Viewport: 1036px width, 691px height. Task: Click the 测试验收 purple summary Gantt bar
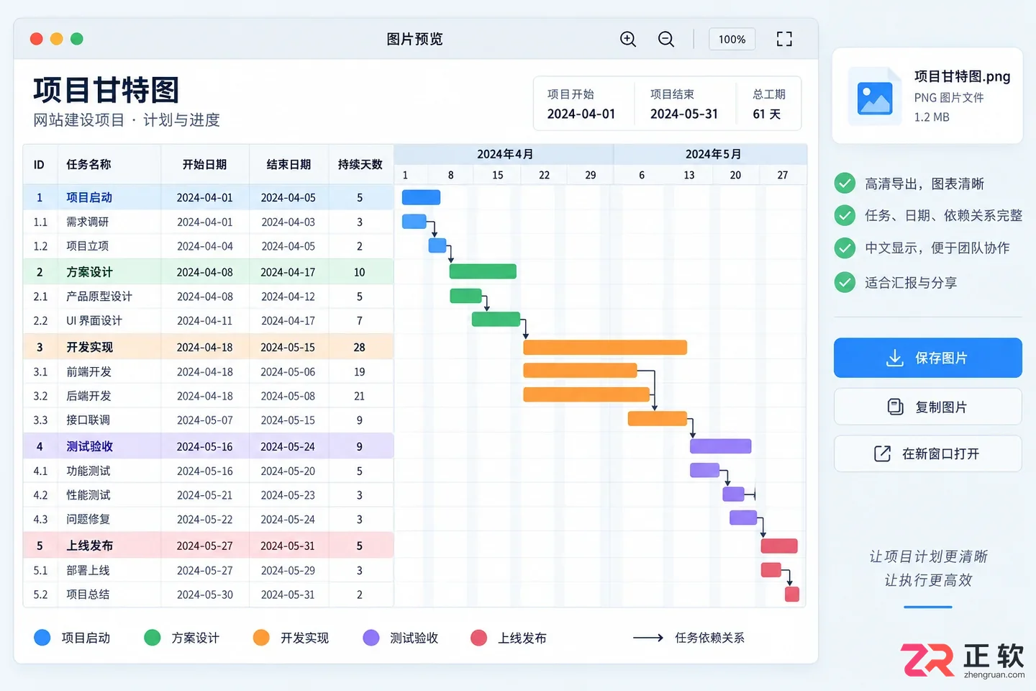tap(720, 446)
